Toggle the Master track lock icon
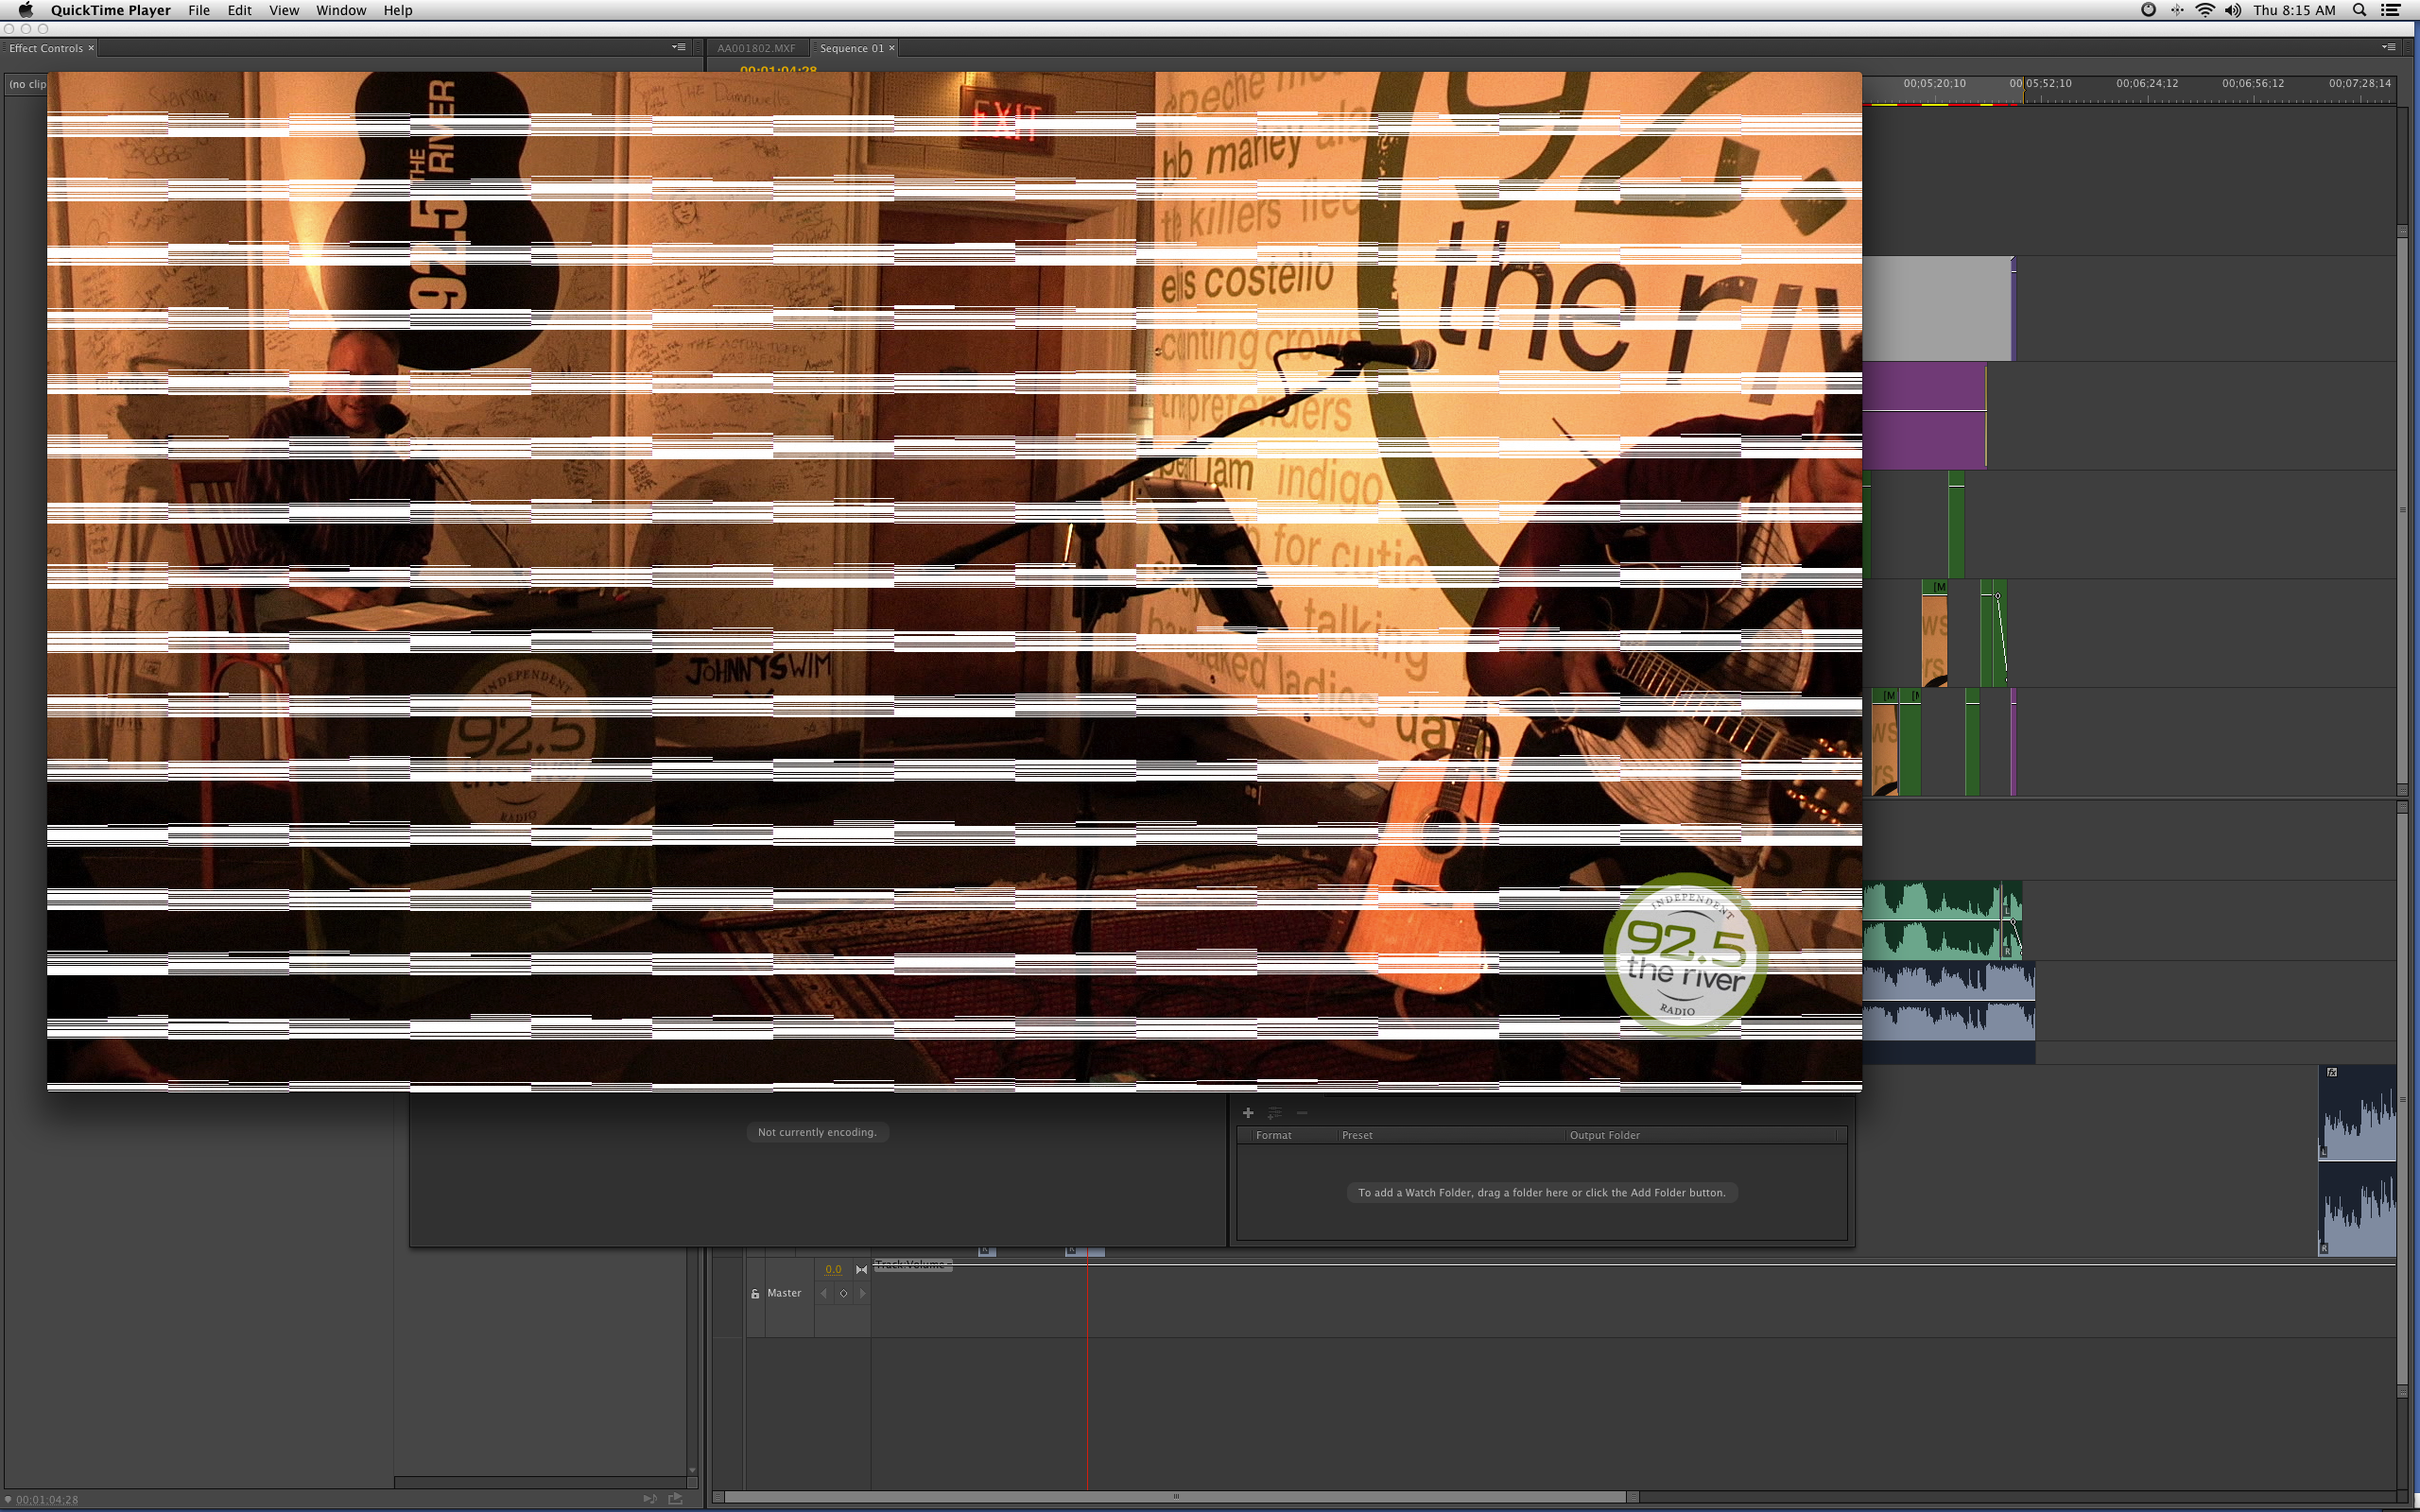 pyautogui.click(x=755, y=1293)
